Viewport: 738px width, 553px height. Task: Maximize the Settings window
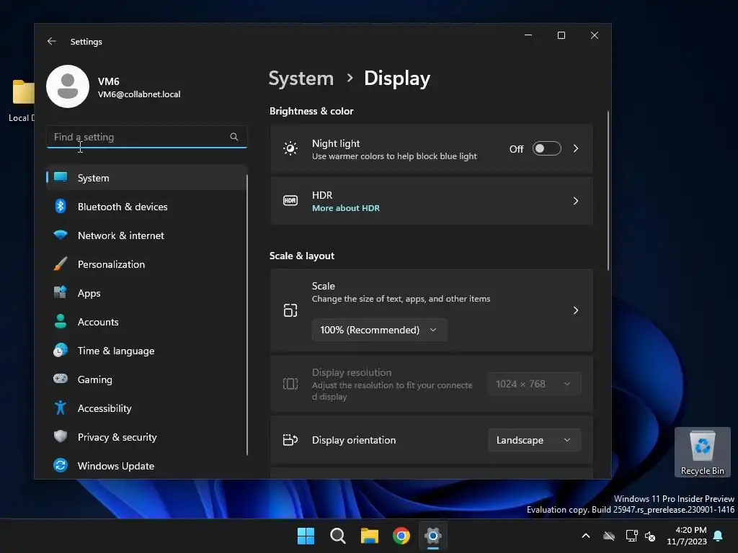click(561, 35)
